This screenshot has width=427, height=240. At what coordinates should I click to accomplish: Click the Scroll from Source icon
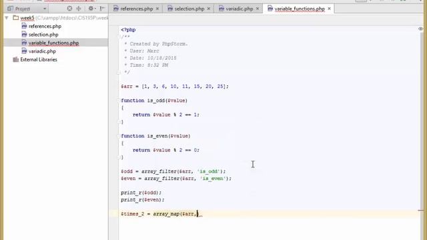69,9
